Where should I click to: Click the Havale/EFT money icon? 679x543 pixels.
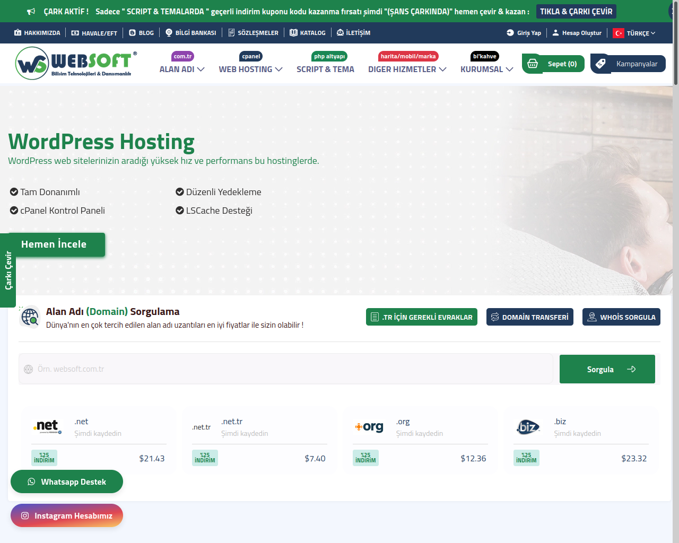coord(75,33)
